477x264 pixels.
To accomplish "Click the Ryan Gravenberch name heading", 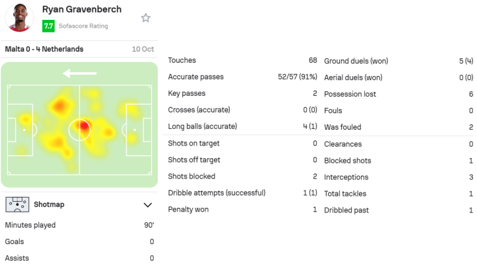I will [82, 9].
